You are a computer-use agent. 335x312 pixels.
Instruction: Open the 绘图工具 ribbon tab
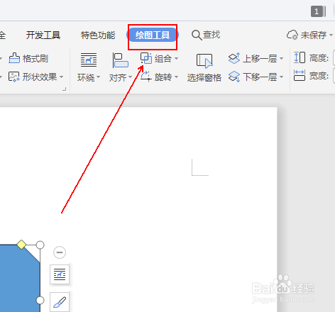click(153, 35)
